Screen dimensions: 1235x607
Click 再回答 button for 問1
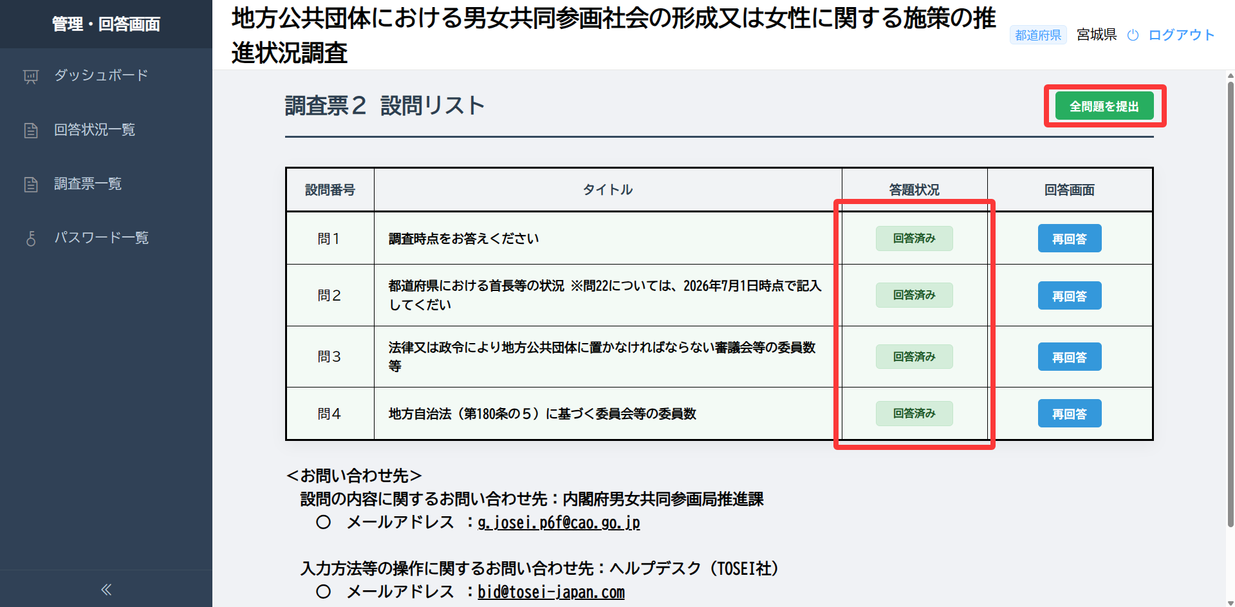[1070, 238]
